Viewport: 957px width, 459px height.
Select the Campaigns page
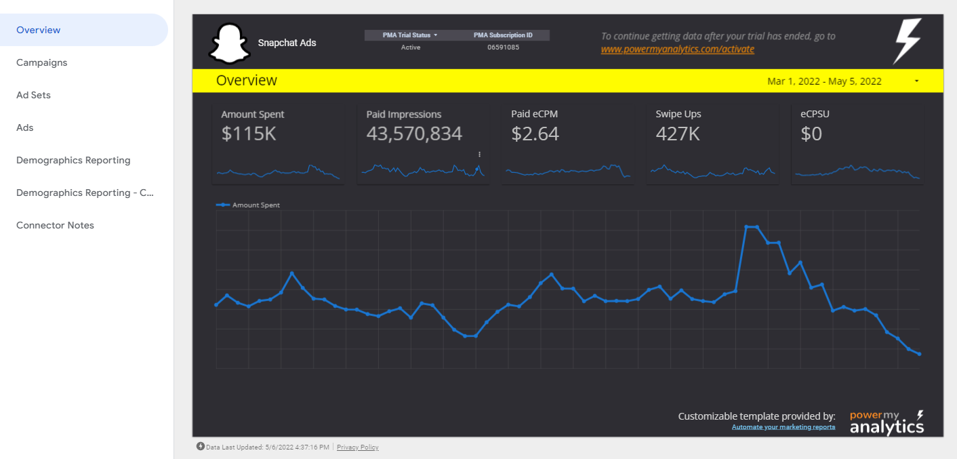point(41,62)
